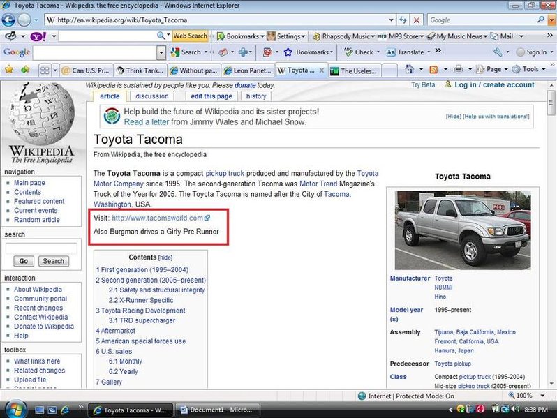Click the sidebar Search button
557x418 pixels.
click(53, 261)
